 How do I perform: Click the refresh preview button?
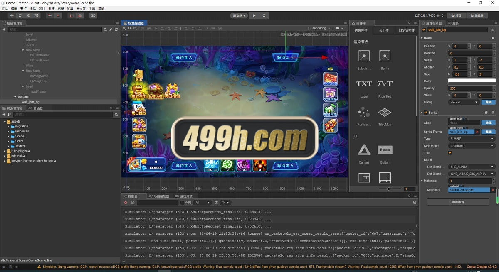tap(264, 15)
